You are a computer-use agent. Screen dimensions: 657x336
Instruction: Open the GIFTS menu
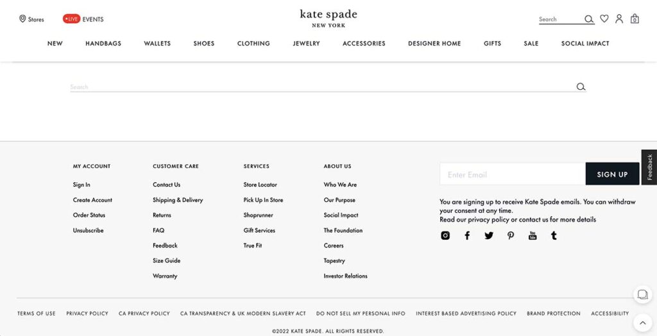pos(492,43)
